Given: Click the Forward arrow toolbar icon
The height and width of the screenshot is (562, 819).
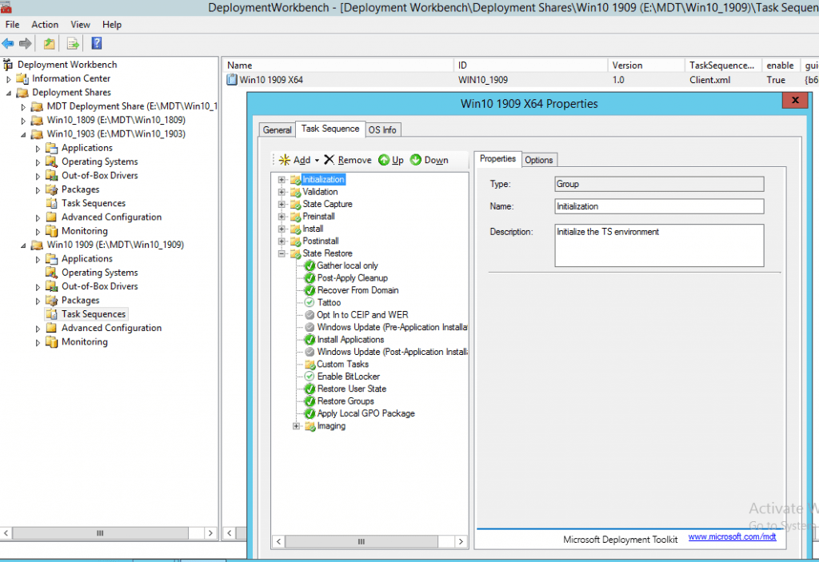Looking at the screenshot, I should click(25, 43).
